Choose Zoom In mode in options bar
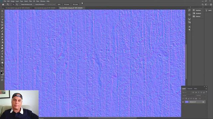Image resolution: width=213 pixels, height=119 pixels. click(x=14, y=4)
